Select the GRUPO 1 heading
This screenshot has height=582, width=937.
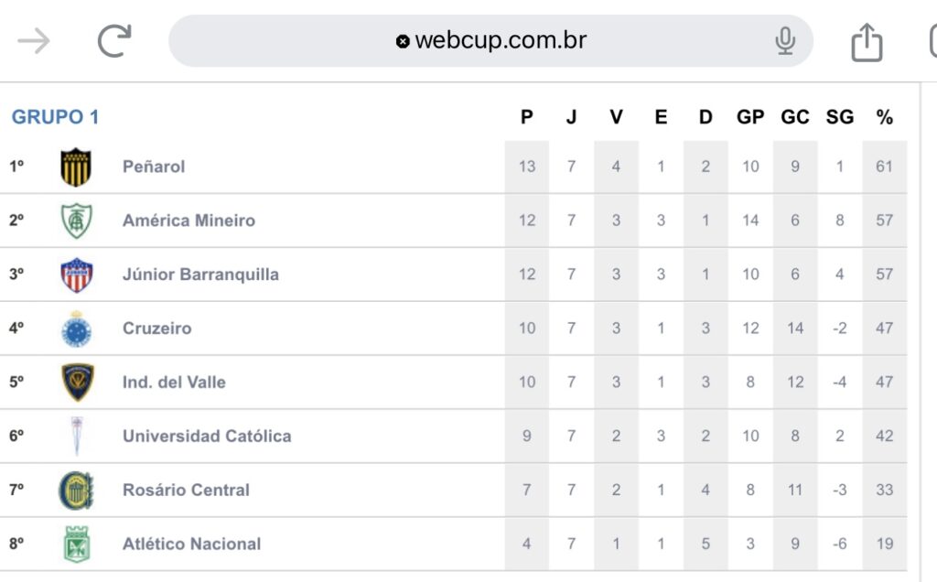pos(55,116)
